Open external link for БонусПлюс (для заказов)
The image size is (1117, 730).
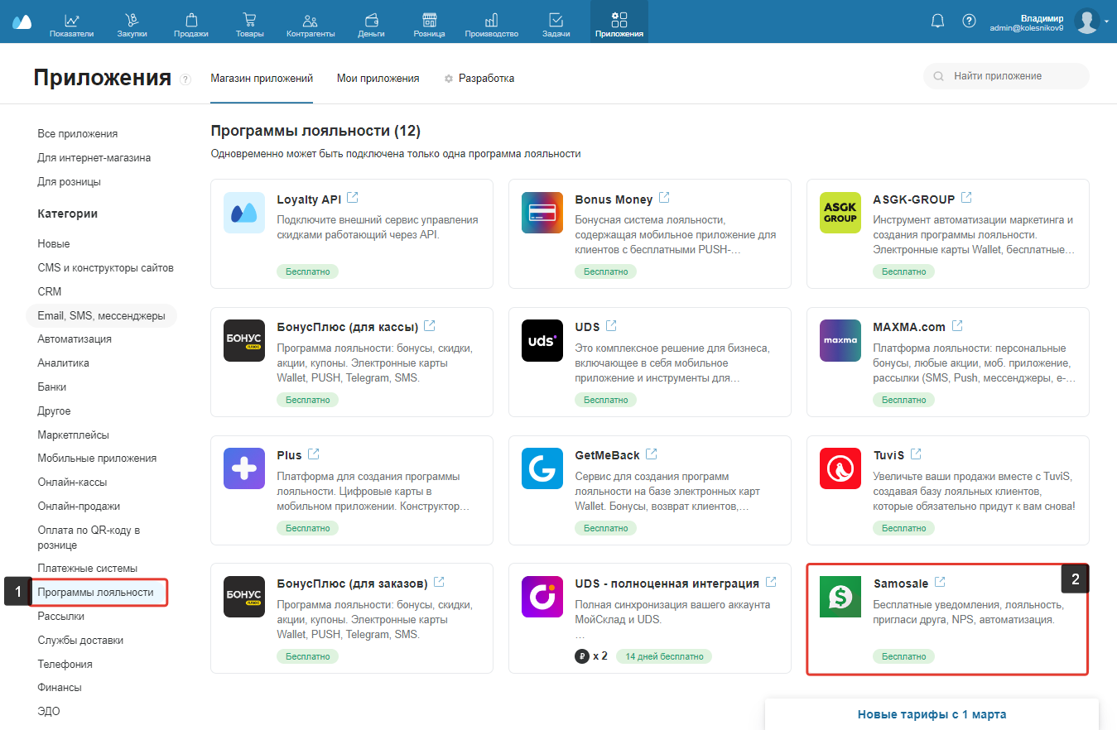click(439, 582)
